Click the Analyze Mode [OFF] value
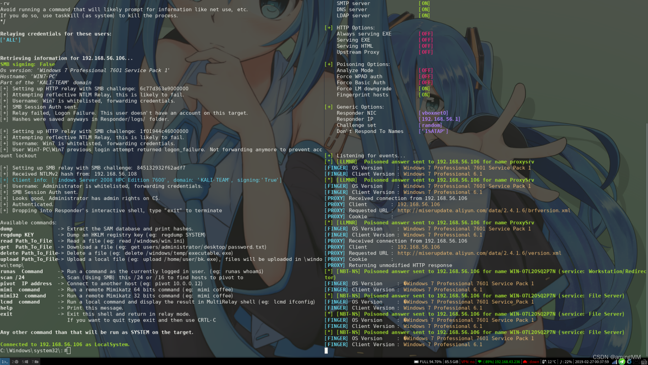 pyautogui.click(x=426, y=71)
